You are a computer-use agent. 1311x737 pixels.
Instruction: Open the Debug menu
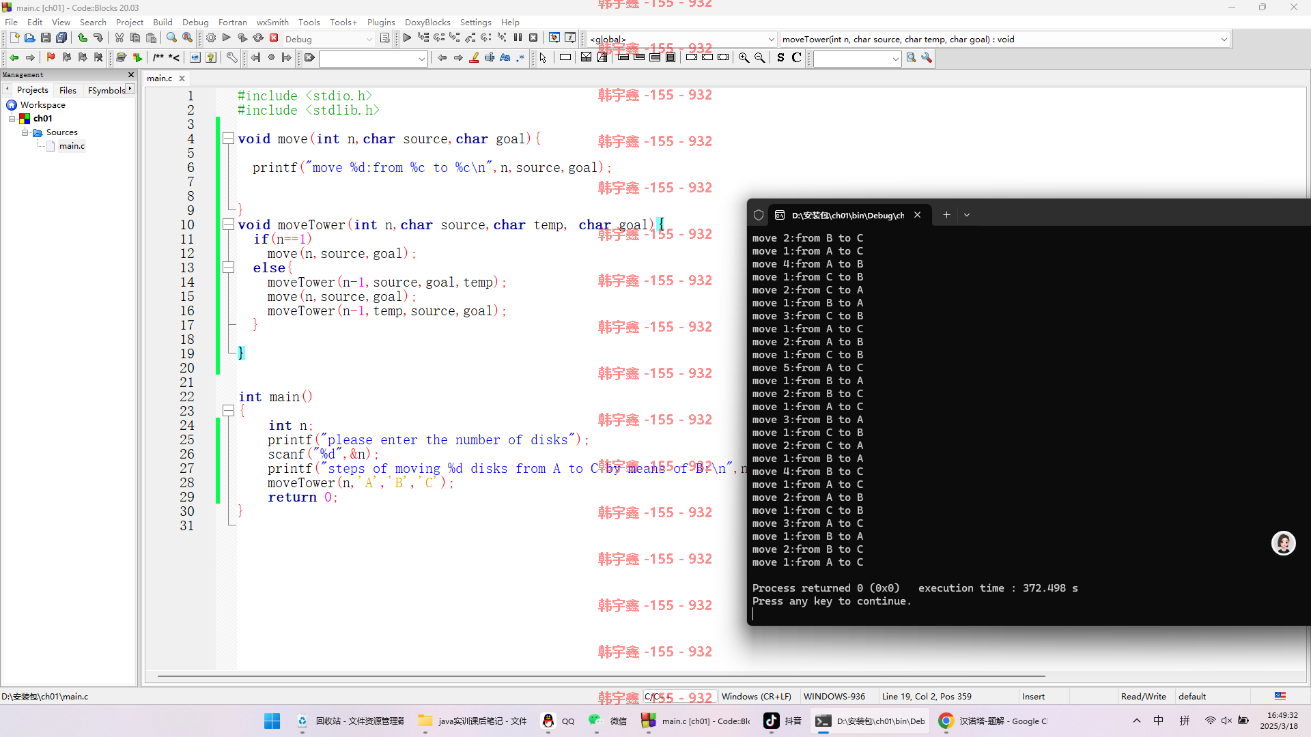[x=195, y=22]
